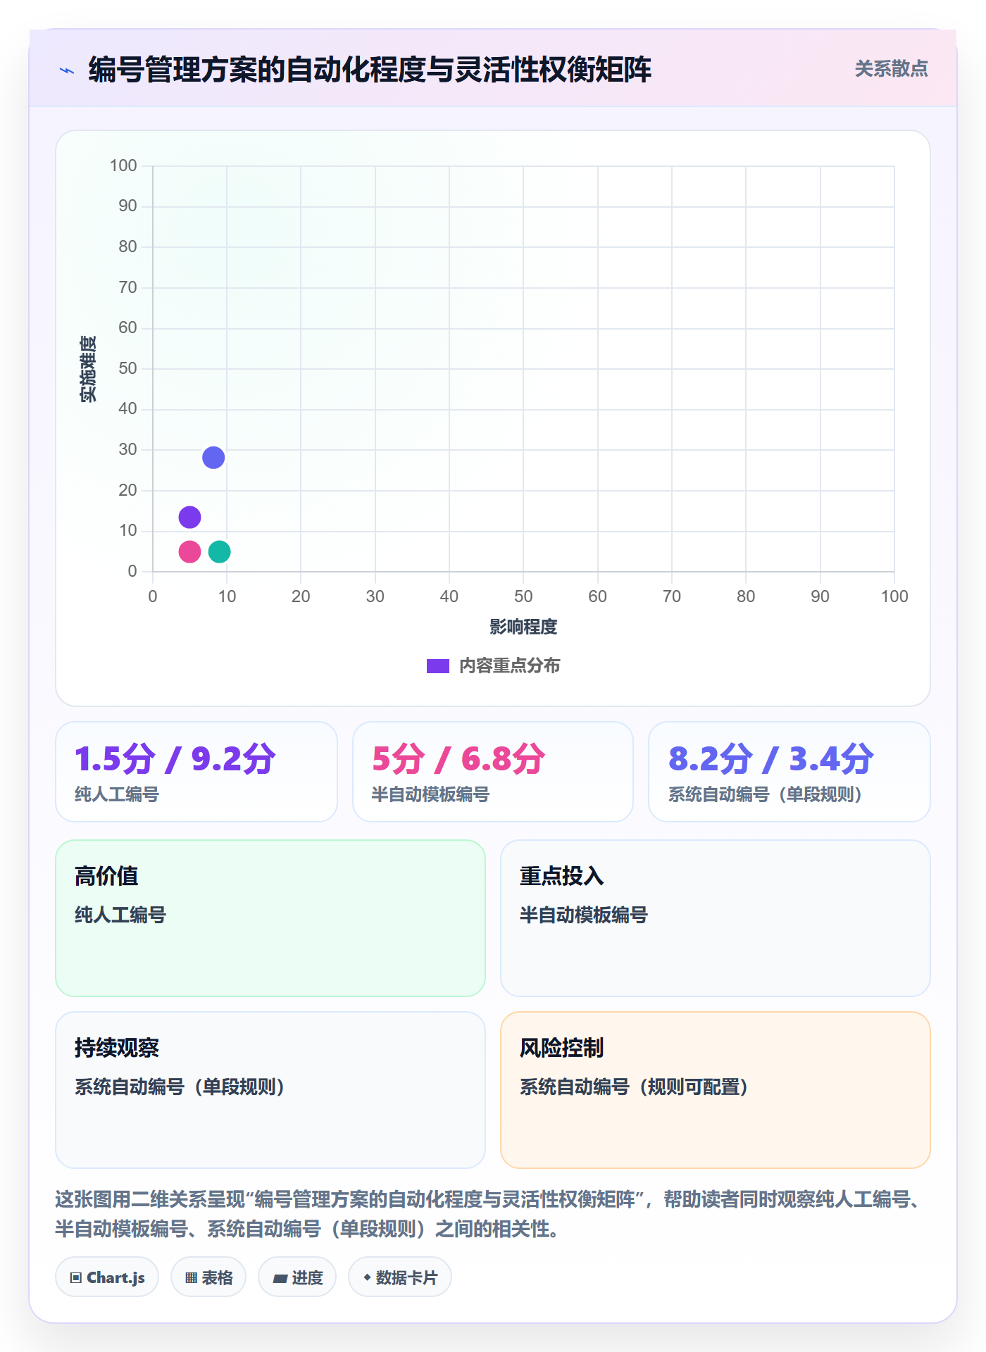
Task: Click the bar icon in the 进度 chip
Action: pyautogui.click(x=280, y=1279)
